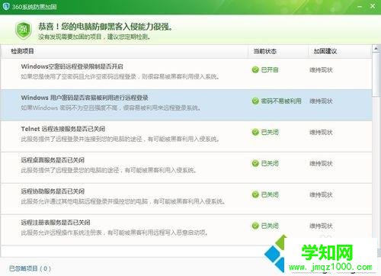
Task: Click the Telnet row description line
Action: pos(120,139)
